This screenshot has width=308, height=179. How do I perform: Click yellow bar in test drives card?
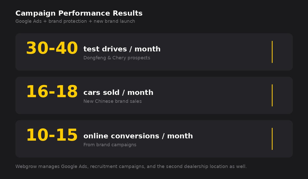[x=272, y=52]
